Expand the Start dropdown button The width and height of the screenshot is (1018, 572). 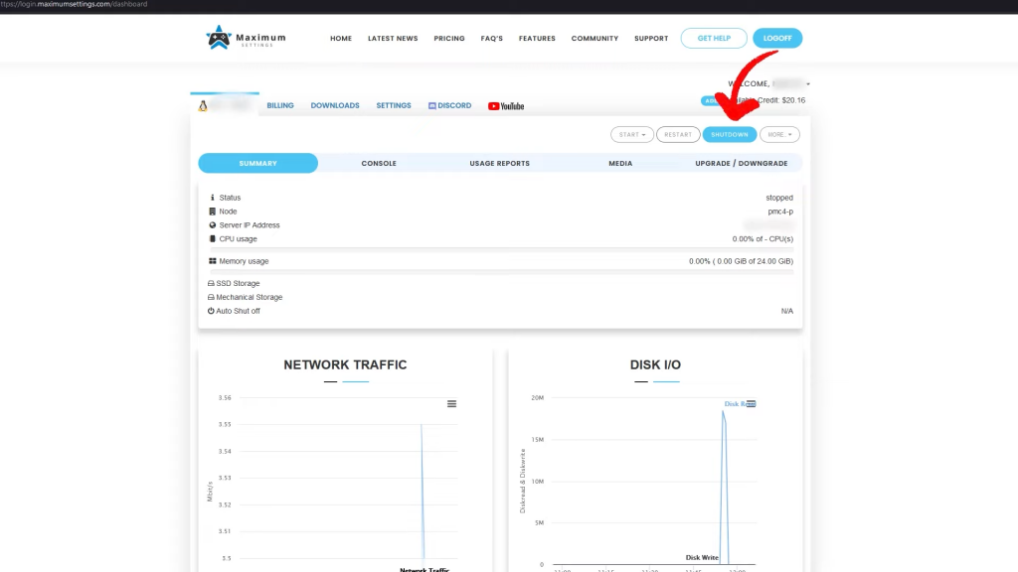pos(631,134)
